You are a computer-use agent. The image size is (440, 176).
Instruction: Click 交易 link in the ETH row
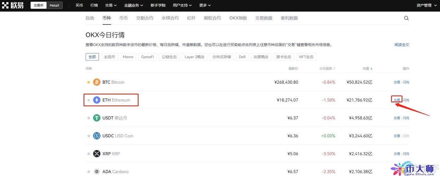pos(397,100)
